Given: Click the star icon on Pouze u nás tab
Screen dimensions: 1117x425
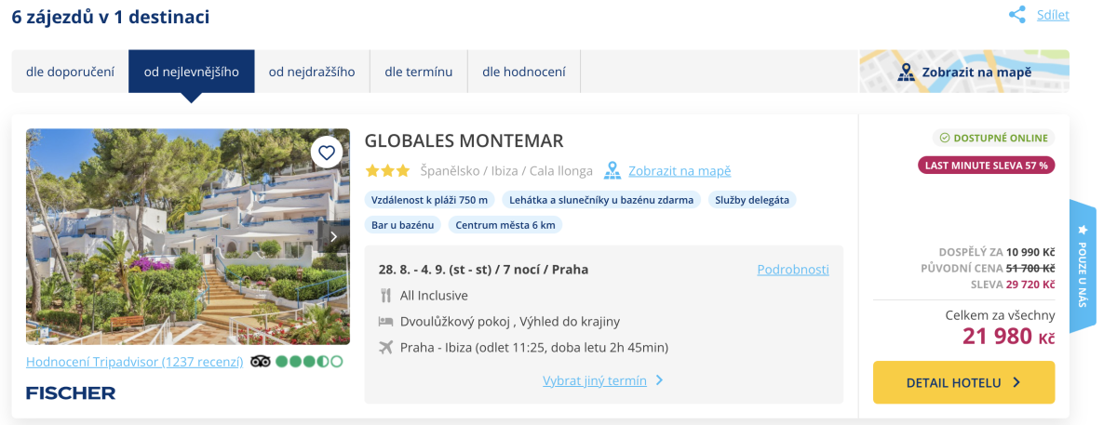Looking at the screenshot, I should (1083, 229).
